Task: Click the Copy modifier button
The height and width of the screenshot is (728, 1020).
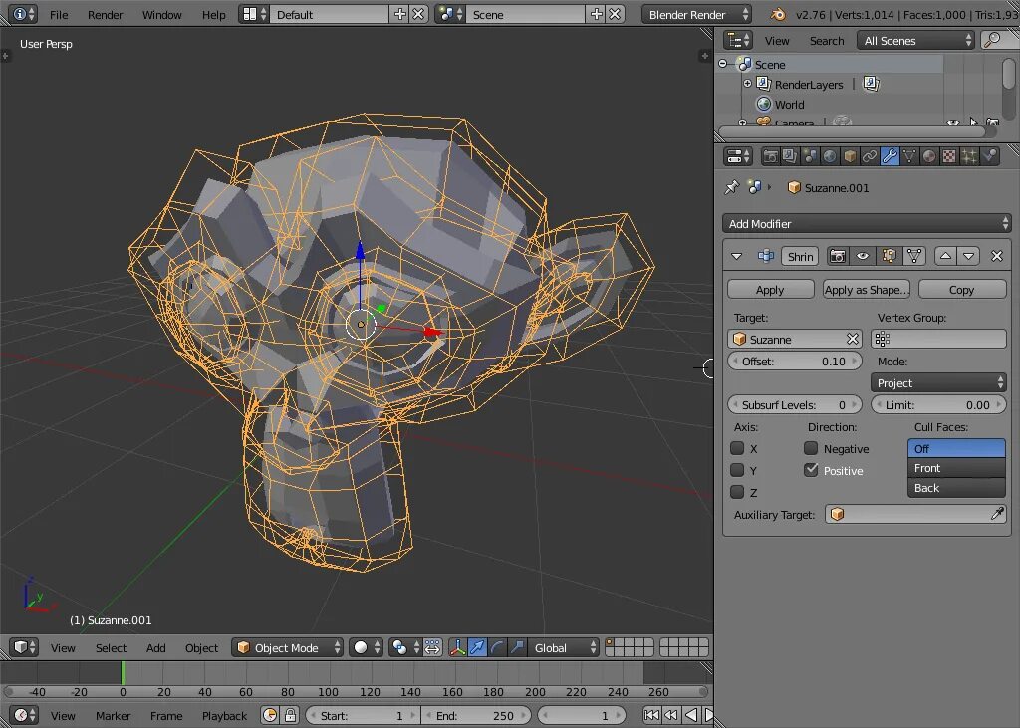Action: pos(961,290)
